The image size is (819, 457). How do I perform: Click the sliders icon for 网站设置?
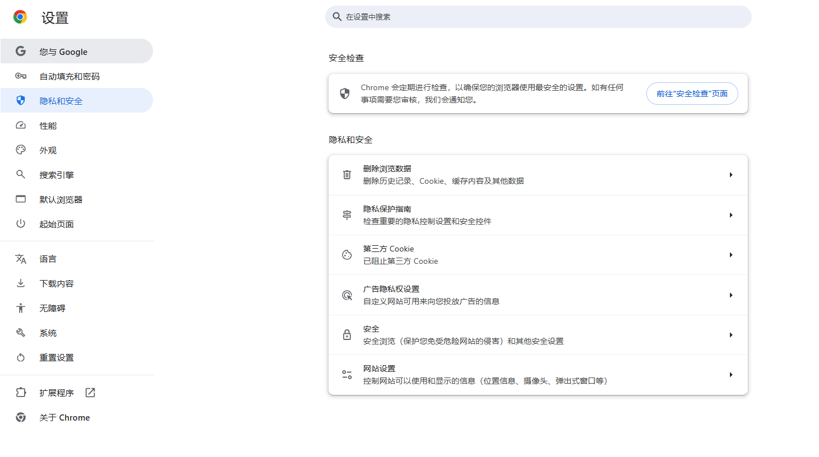coord(347,375)
